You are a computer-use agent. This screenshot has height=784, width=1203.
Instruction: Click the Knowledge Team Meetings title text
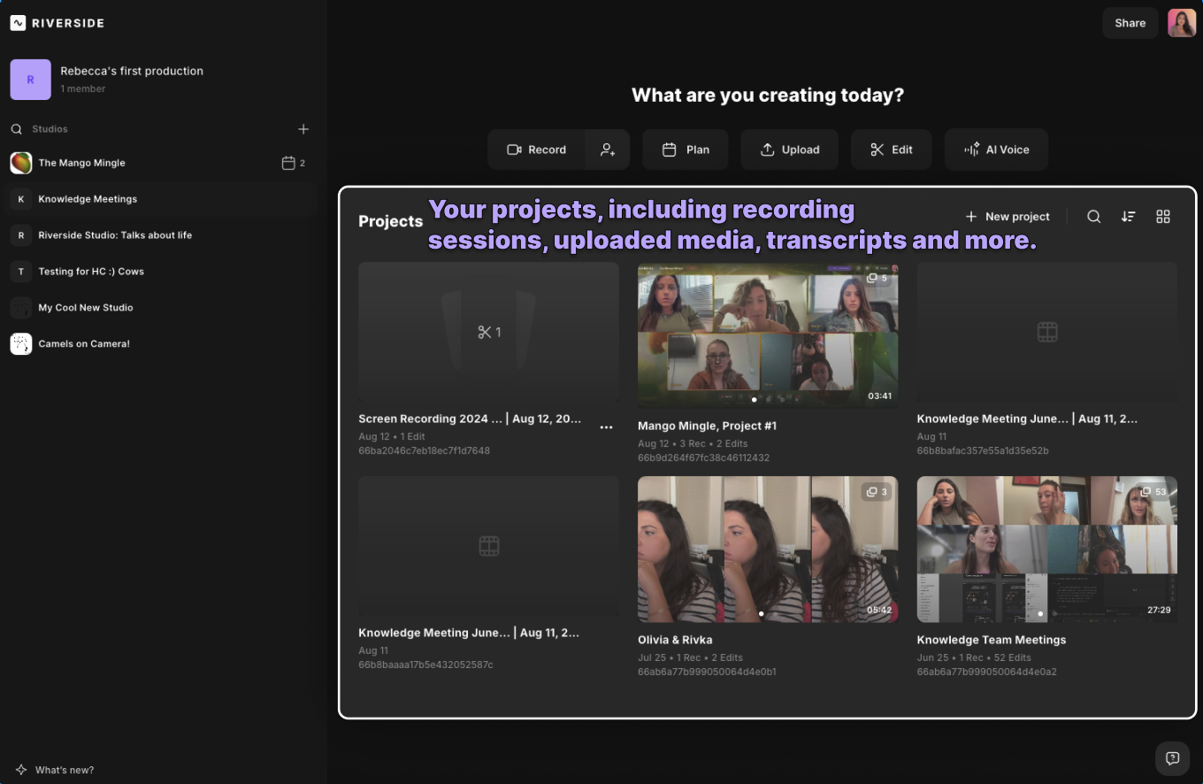pos(992,640)
